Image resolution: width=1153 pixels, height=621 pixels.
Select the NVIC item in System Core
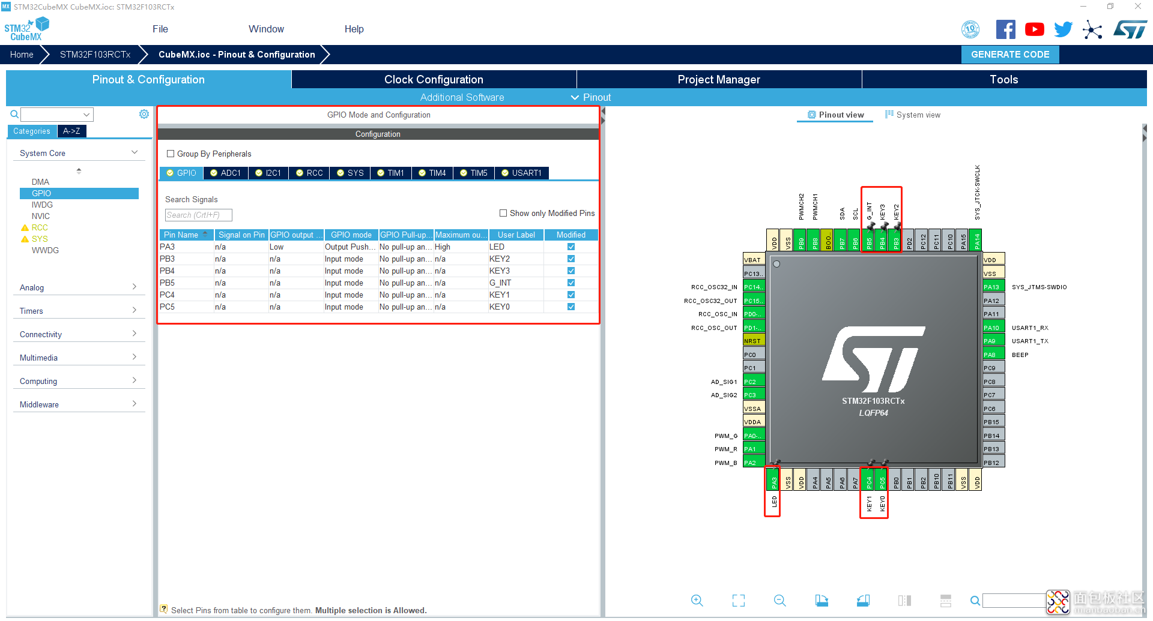[41, 216]
